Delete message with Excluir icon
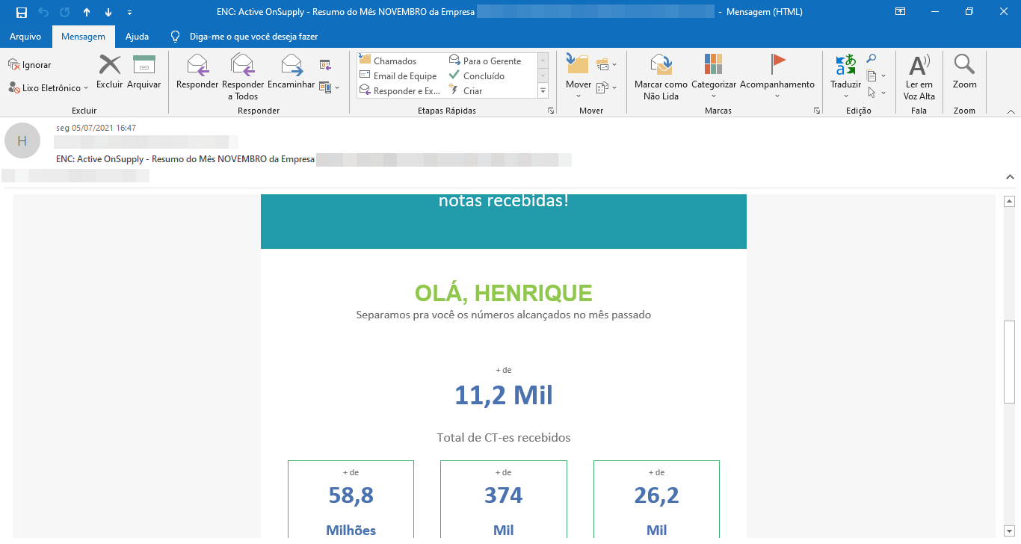 coord(109,72)
